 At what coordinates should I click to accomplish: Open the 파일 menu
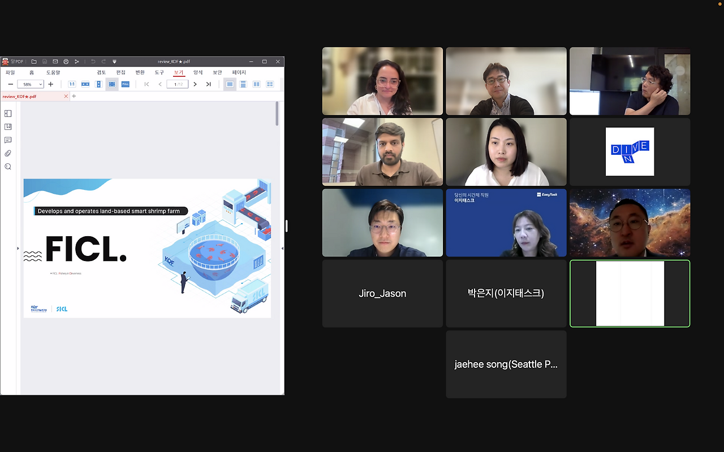[10, 72]
